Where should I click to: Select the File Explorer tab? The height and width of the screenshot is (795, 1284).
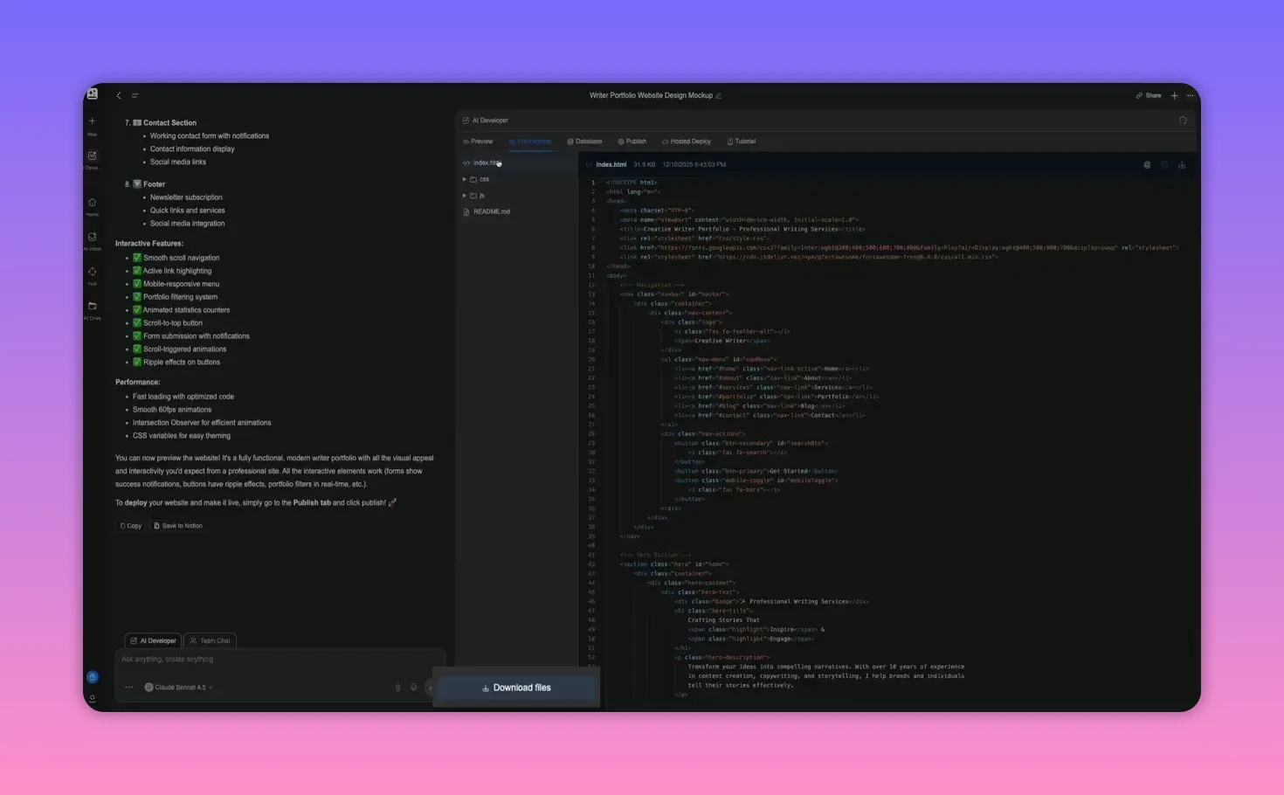pos(530,142)
